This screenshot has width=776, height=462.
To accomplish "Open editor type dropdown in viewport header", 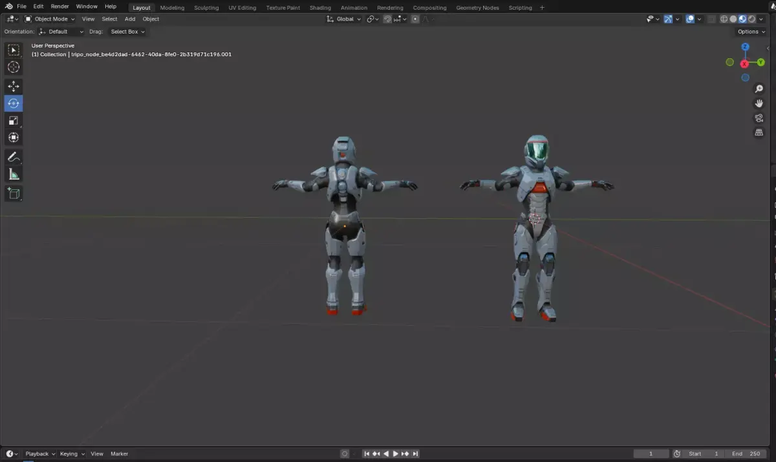I will tap(12, 19).
